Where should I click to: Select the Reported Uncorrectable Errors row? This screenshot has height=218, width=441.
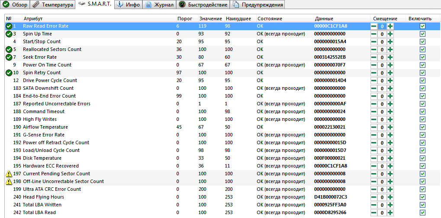pyautogui.click(x=223, y=104)
